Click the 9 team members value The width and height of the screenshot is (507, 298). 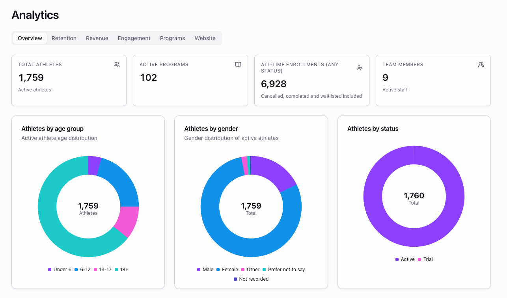(386, 78)
